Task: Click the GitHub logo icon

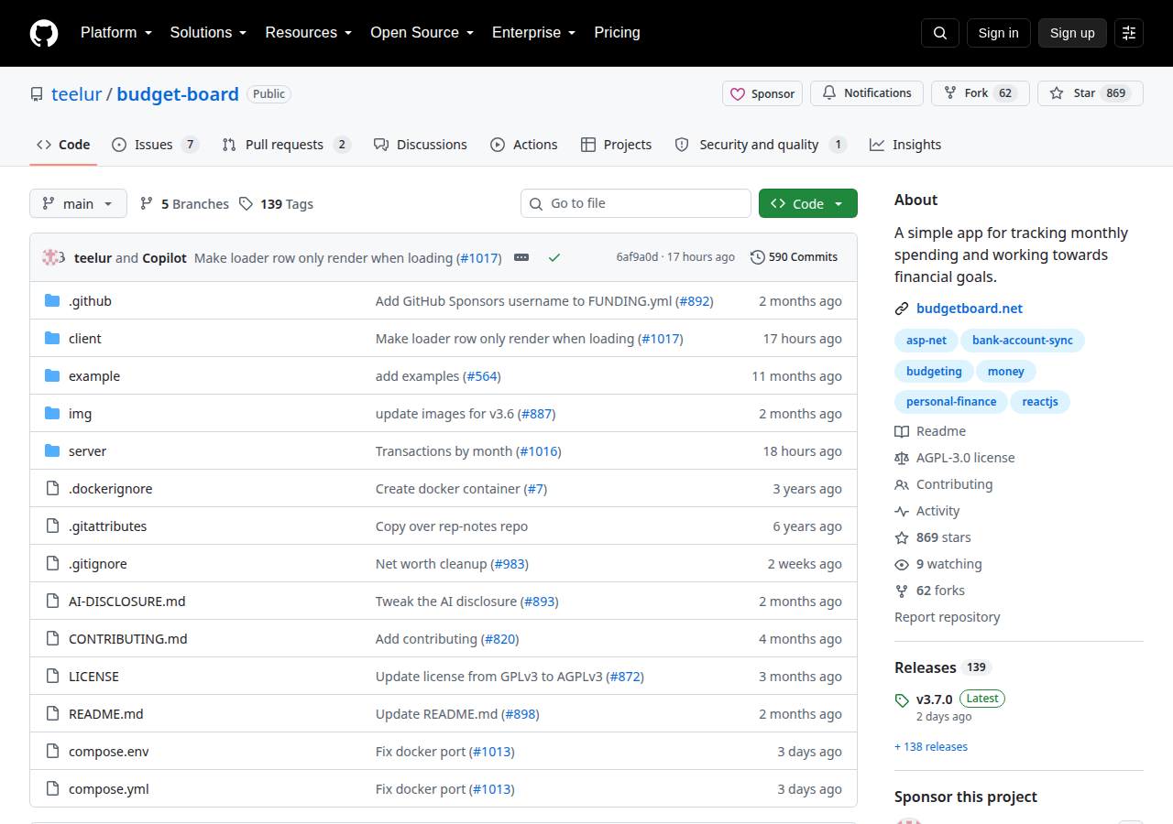Action: pos(44,33)
